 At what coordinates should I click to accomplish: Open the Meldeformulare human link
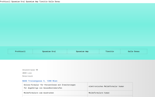point(99,93)
